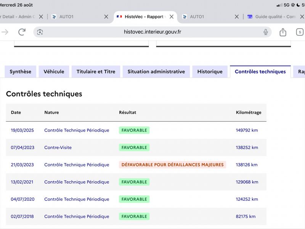This screenshot has height=229, width=305.
Task: Open Situation administrative tab
Action: pos(156,72)
